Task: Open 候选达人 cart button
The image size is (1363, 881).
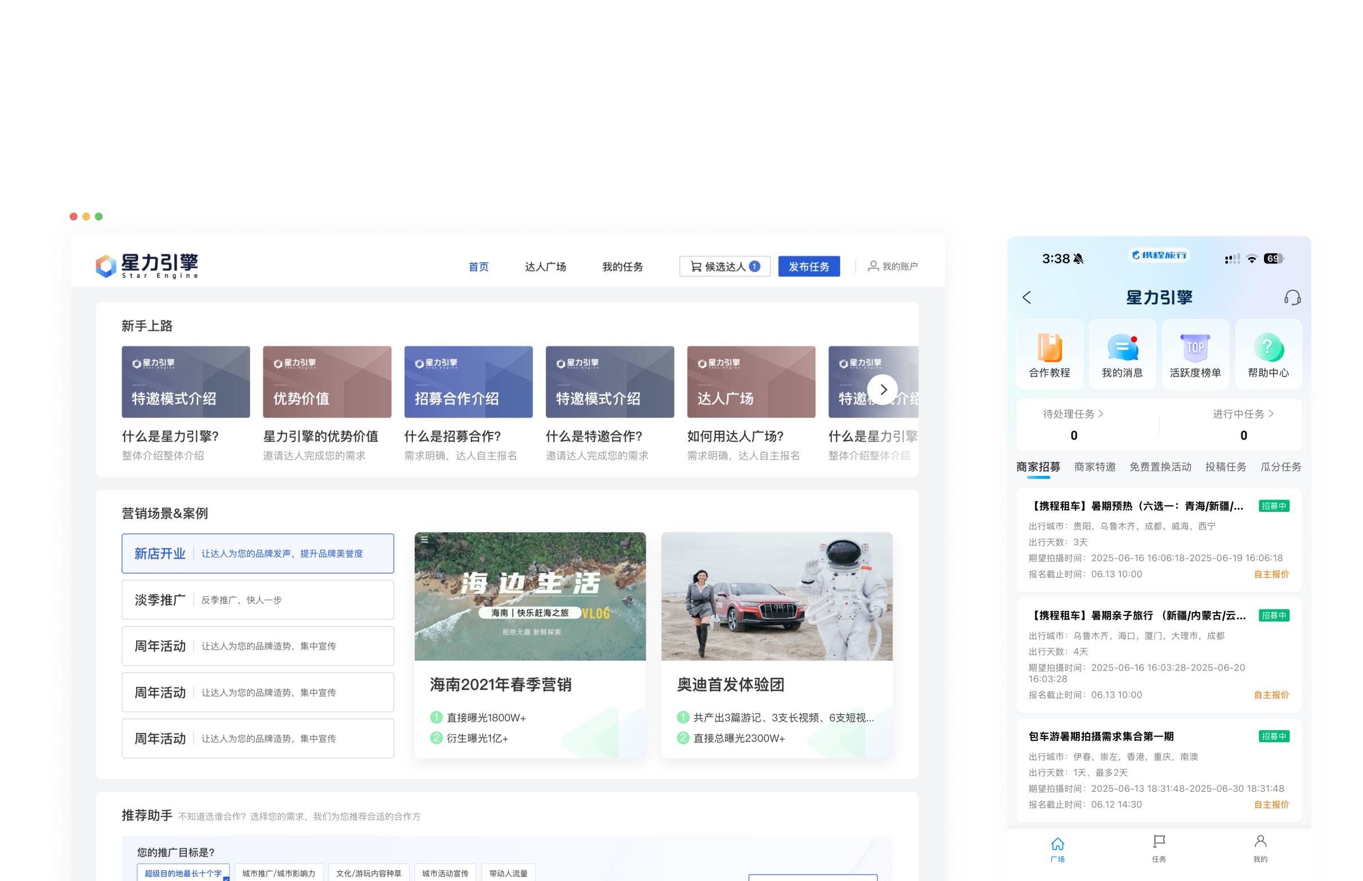Action: 724,267
